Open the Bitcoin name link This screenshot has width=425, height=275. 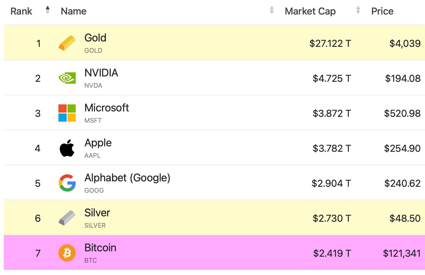100,248
